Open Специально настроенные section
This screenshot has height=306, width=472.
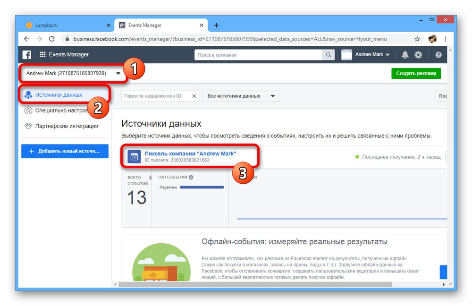pos(61,110)
